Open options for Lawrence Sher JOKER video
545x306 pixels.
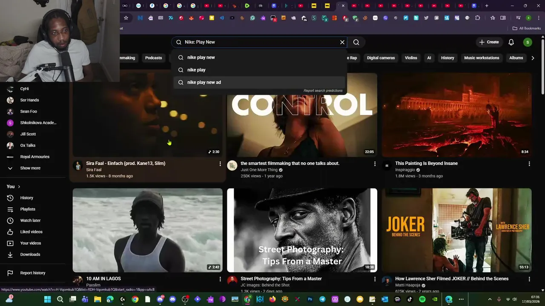(529, 279)
